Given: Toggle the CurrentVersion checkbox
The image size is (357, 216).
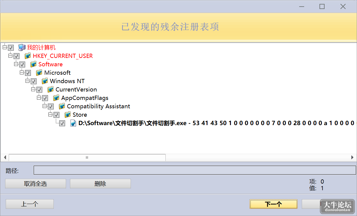Looking at the screenshot, I should pos(39,90).
